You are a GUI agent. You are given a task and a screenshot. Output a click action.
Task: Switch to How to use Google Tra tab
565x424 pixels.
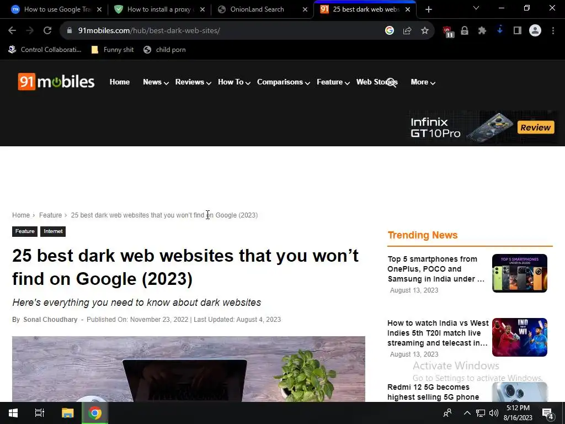coord(57,9)
